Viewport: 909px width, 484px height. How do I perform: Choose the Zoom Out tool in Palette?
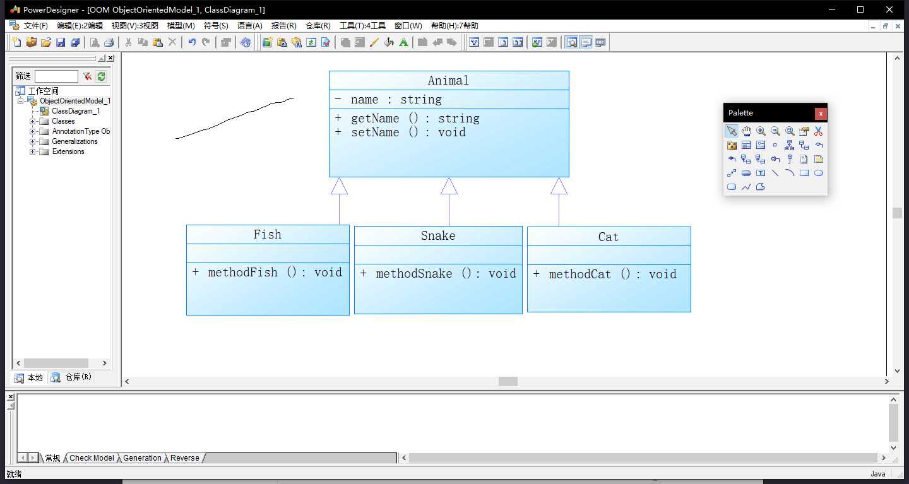click(x=775, y=131)
